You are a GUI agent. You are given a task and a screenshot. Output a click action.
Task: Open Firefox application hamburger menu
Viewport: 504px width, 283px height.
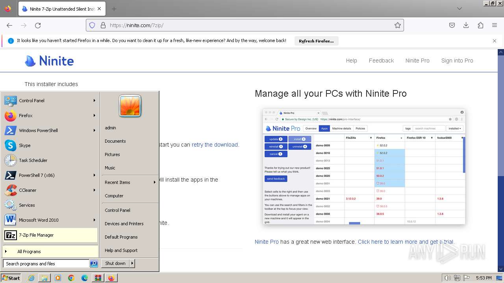click(495, 25)
